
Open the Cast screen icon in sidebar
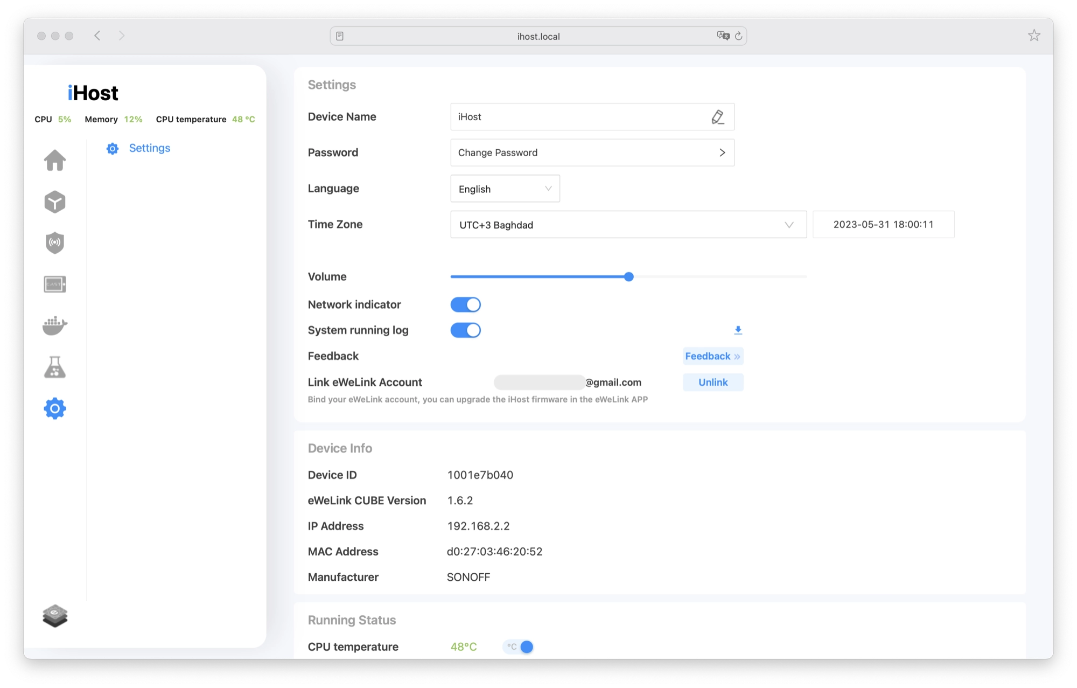[x=55, y=284]
